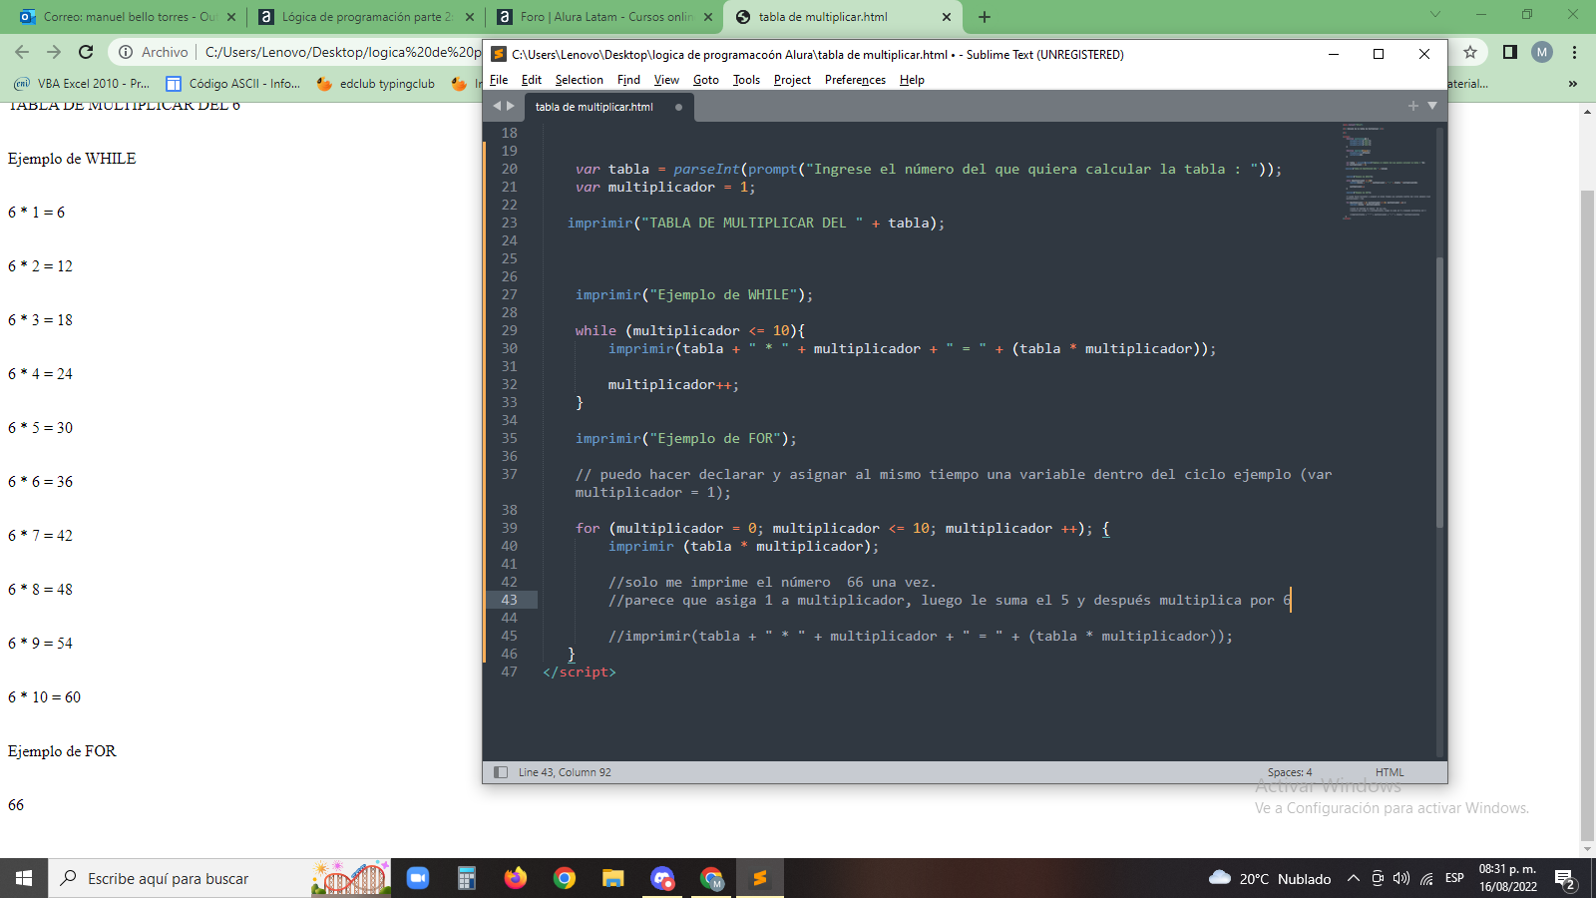
Task: Open the Tools menu in Sublime Text
Action: 746,80
